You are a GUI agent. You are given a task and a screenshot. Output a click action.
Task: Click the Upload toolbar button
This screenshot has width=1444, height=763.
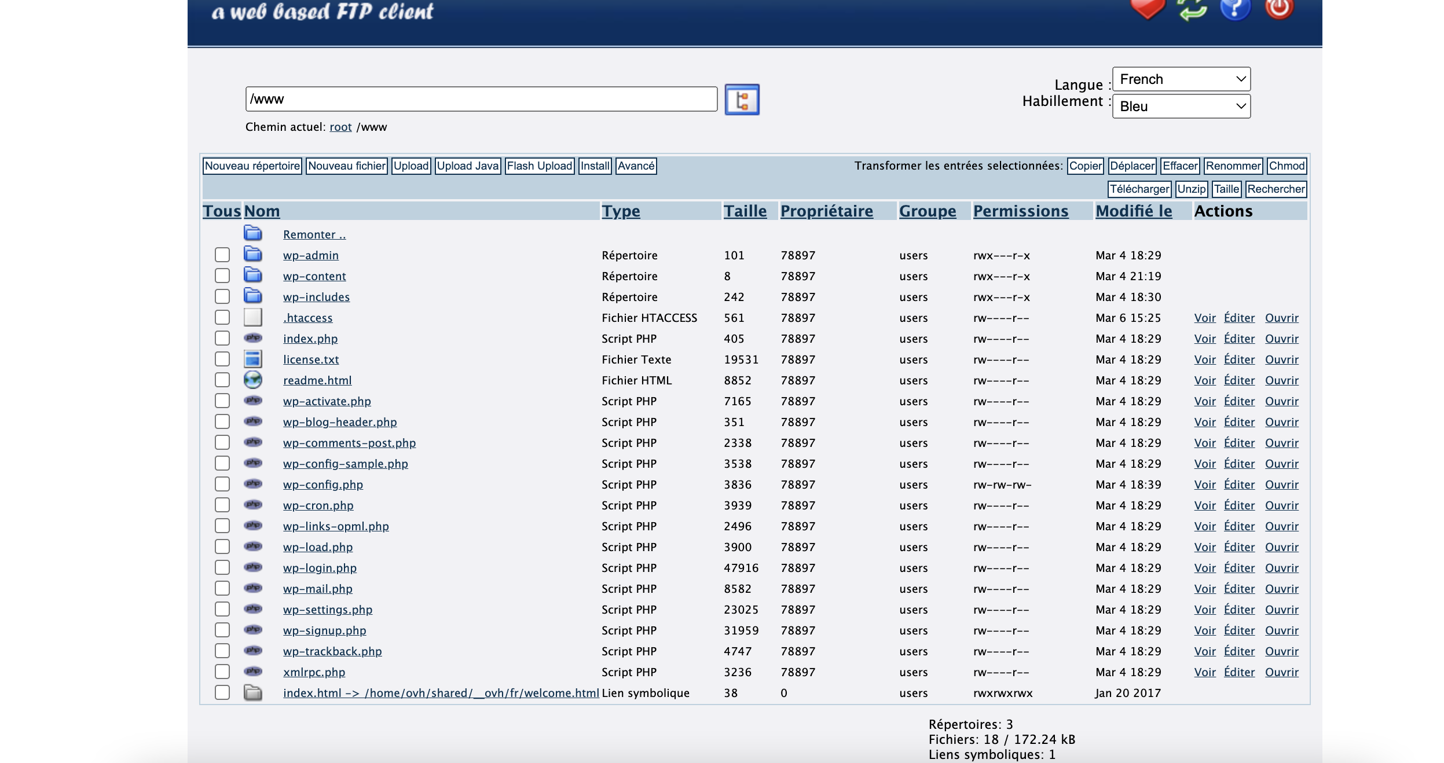(411, 166)
